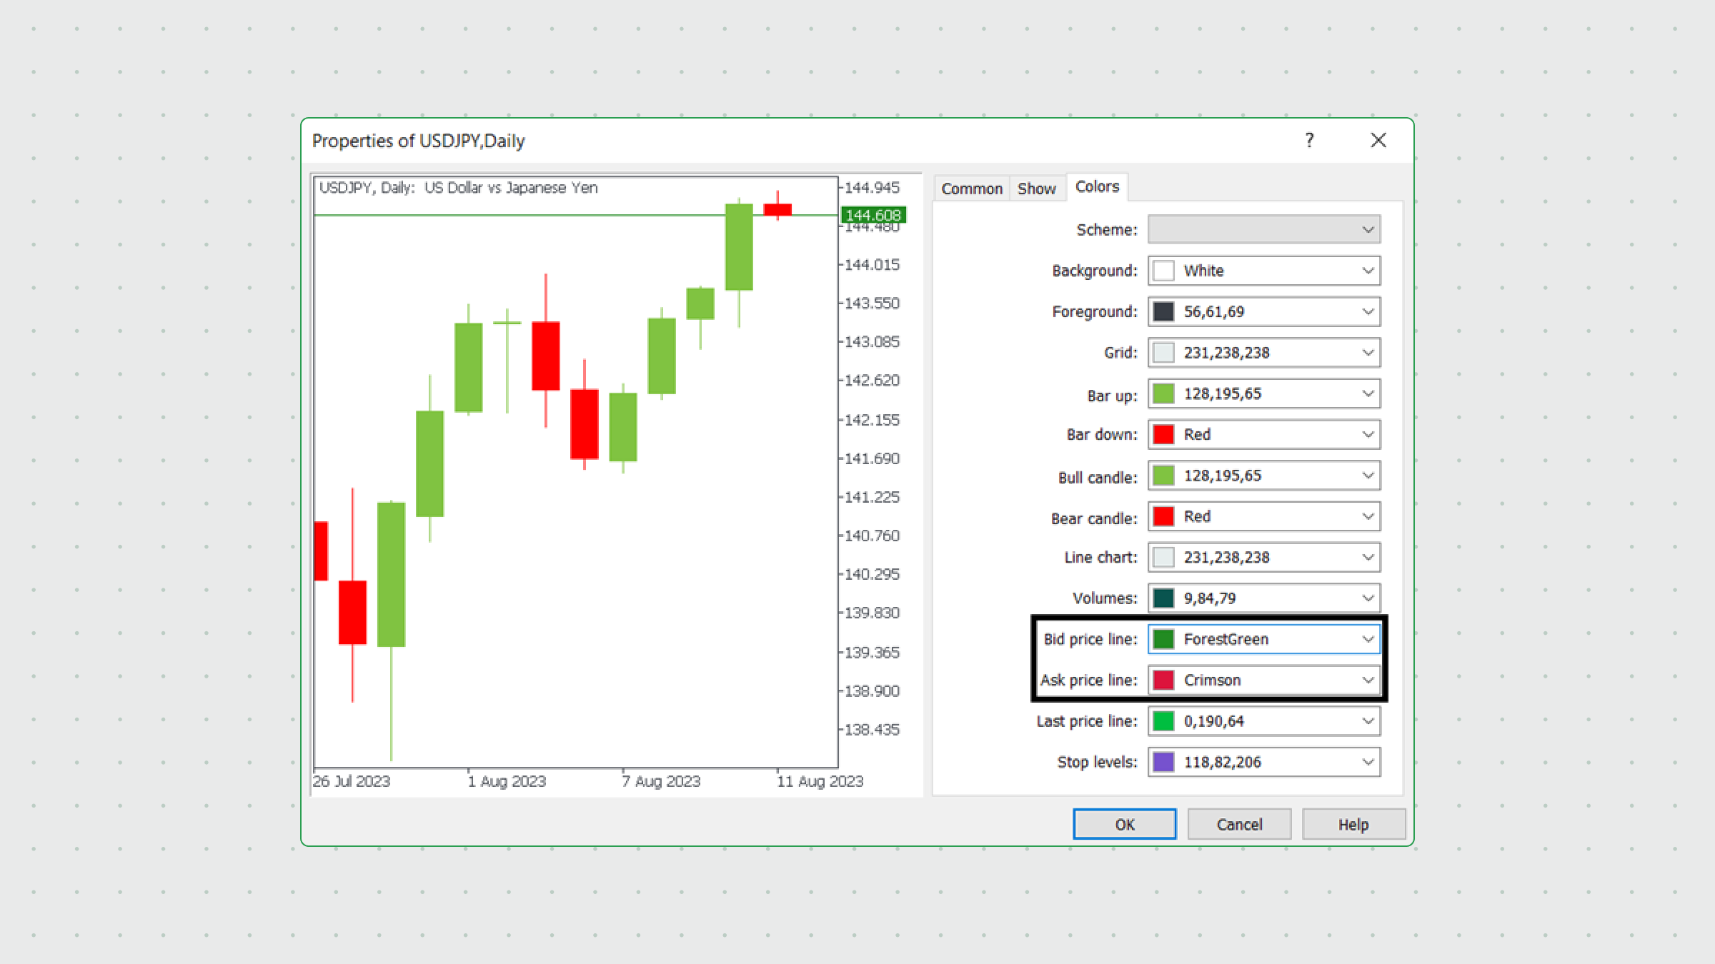
Task: Click the Cancel button
Action: (1239, 824)
